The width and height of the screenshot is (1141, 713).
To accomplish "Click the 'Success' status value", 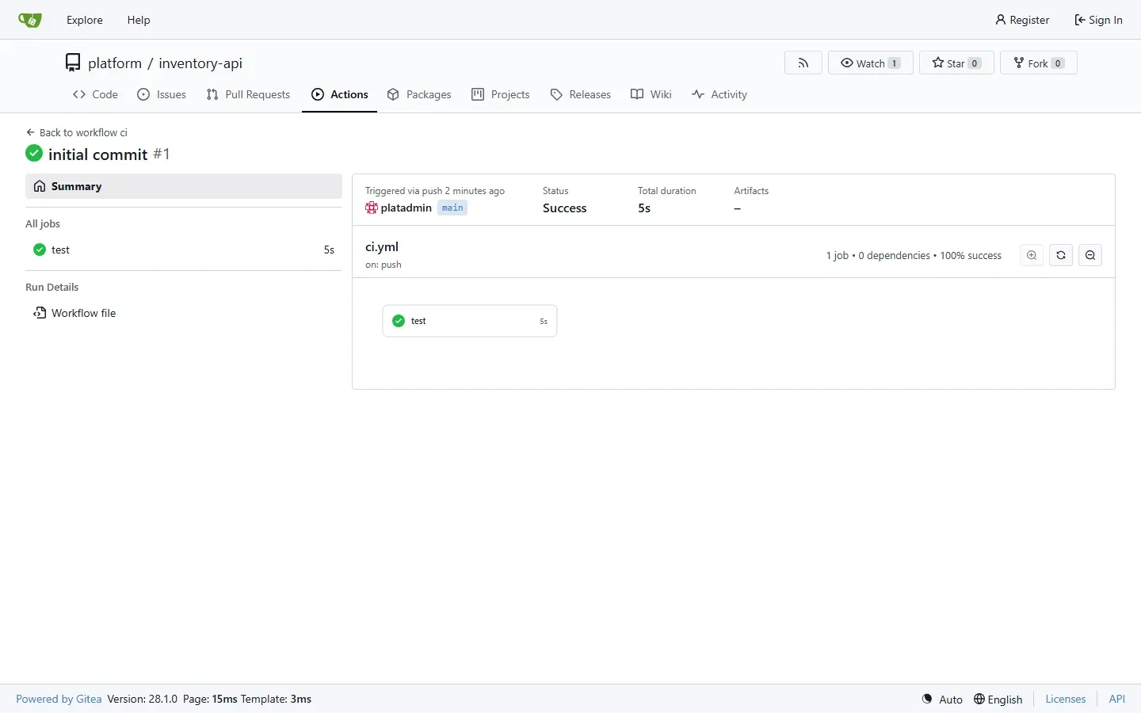I will coord(565,208).
